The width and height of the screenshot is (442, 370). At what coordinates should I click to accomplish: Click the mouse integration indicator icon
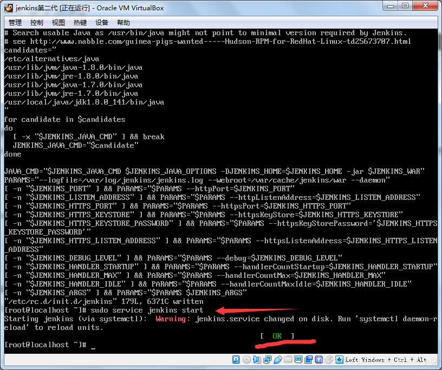click(x=329, y=360)
